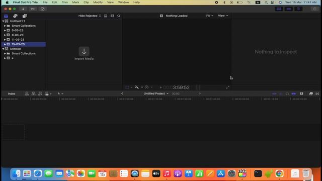
Task: Open the File menu
Action: tap(45, 3)
